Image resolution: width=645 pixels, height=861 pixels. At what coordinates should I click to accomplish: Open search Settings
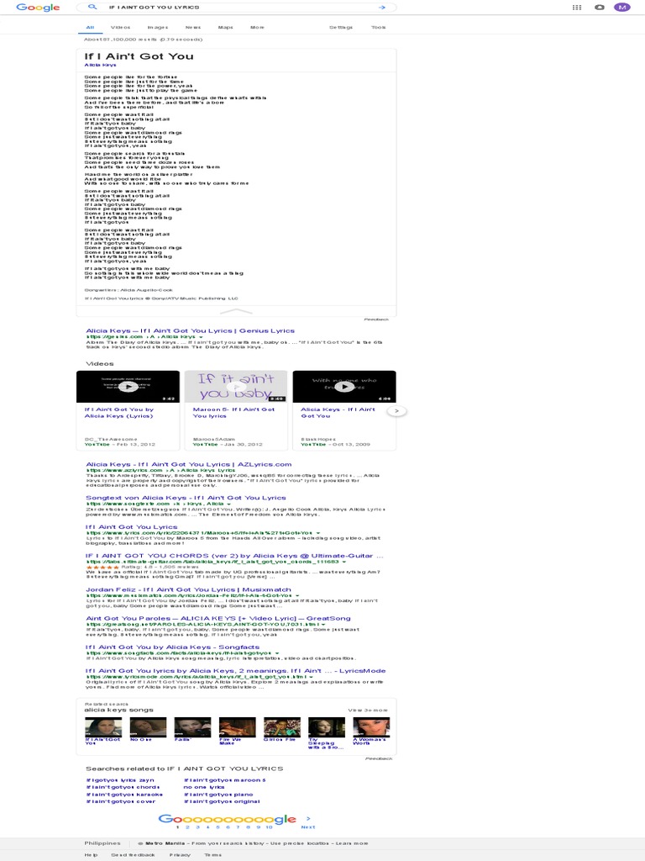(x=341, y=27)
